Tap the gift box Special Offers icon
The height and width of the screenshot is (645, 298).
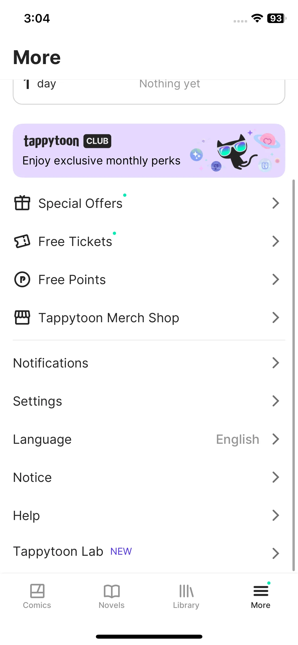coord(22,203)
